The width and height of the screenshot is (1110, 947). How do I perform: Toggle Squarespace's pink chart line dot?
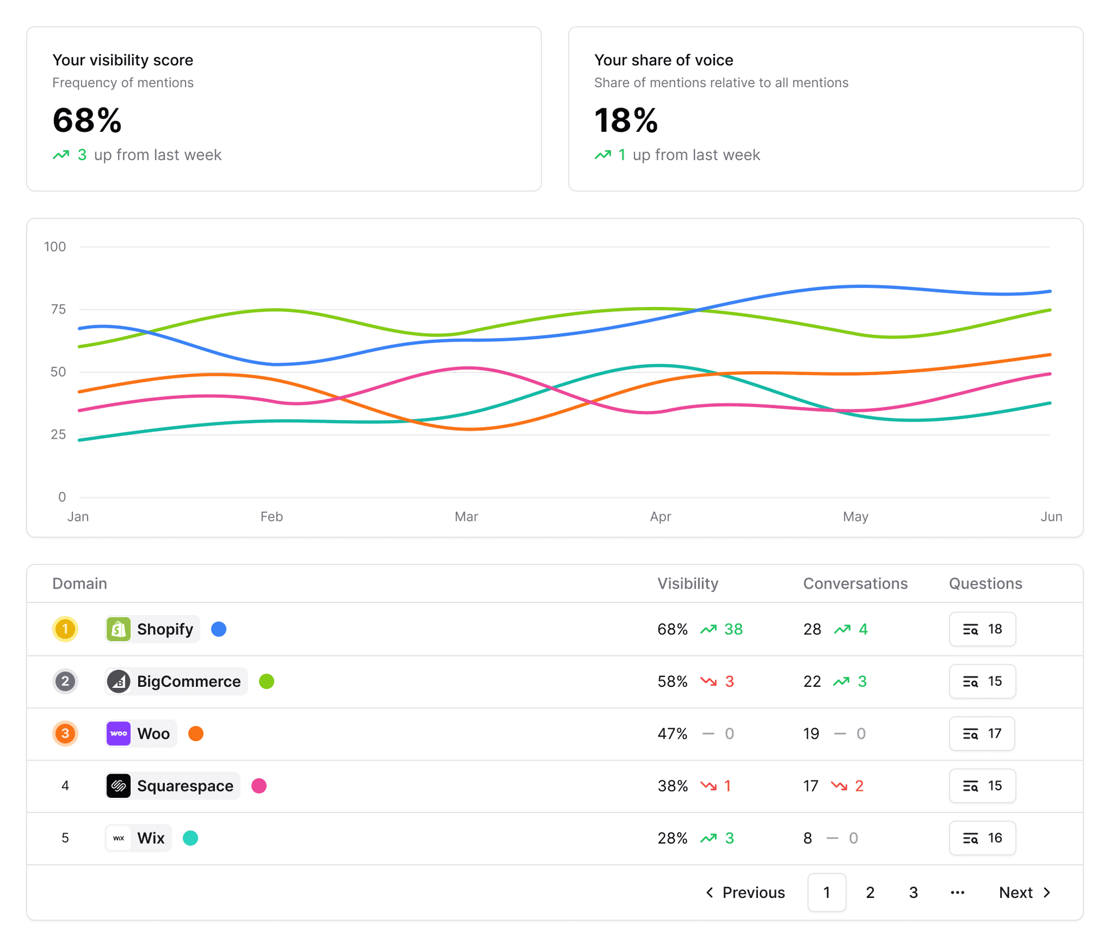pyautogui.click(x=260, y=785)
